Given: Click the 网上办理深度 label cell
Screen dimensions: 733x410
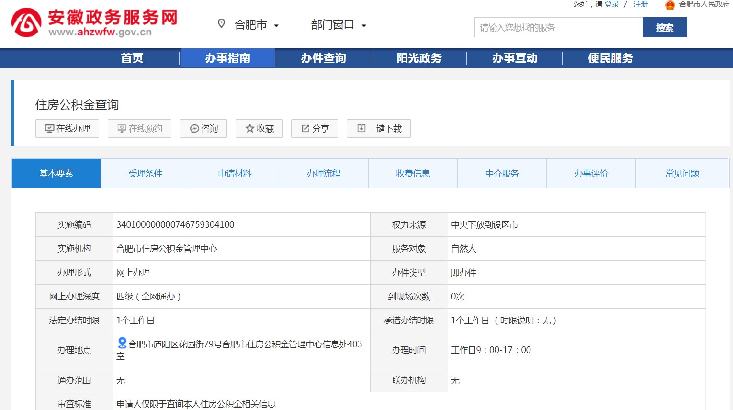Looking at the screenshot, I should point(74,296).
